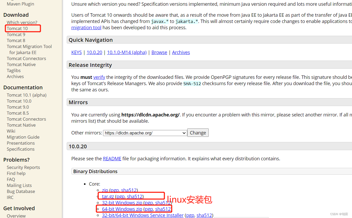Open sha512 checksum for Windows Service Installer

point(204,215)
